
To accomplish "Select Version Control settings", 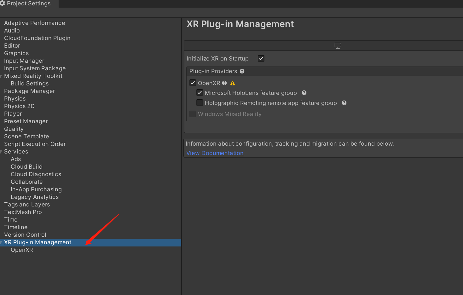I will click(x=25, y=235).
